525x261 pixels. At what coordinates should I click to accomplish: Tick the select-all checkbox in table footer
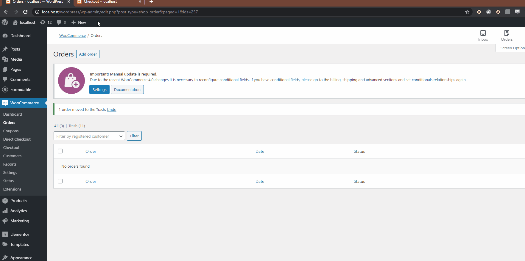60,181
